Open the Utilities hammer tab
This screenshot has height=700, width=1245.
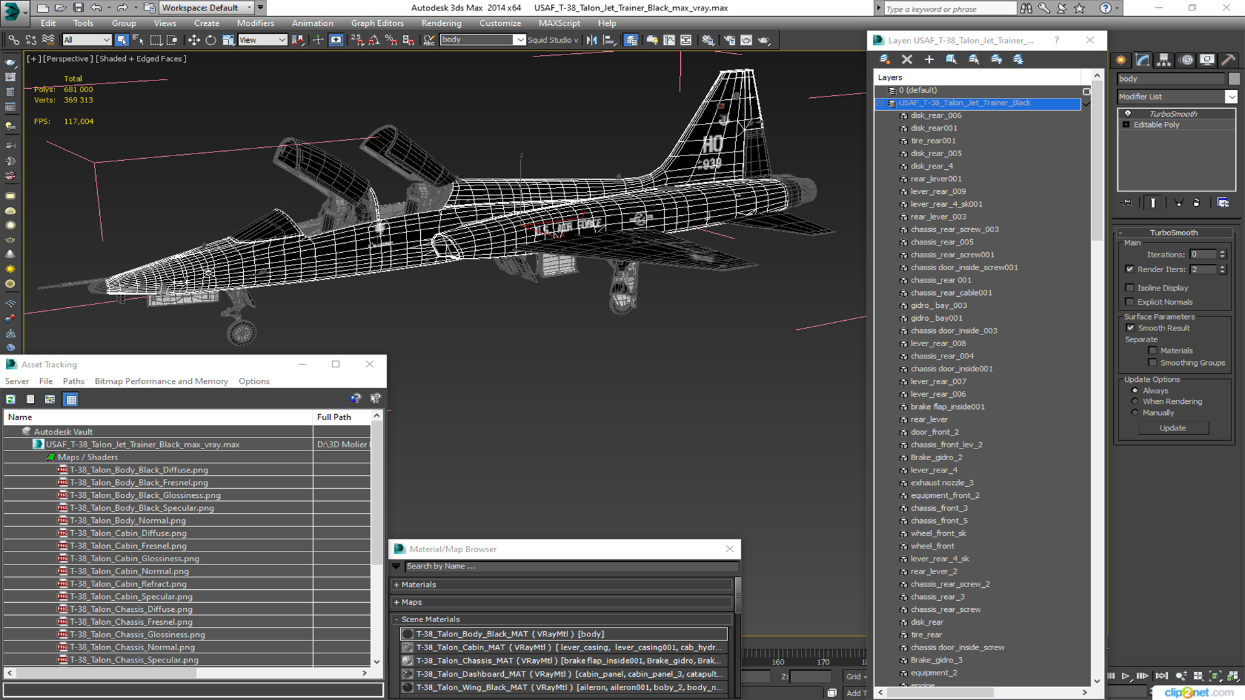pos(1228,60)
